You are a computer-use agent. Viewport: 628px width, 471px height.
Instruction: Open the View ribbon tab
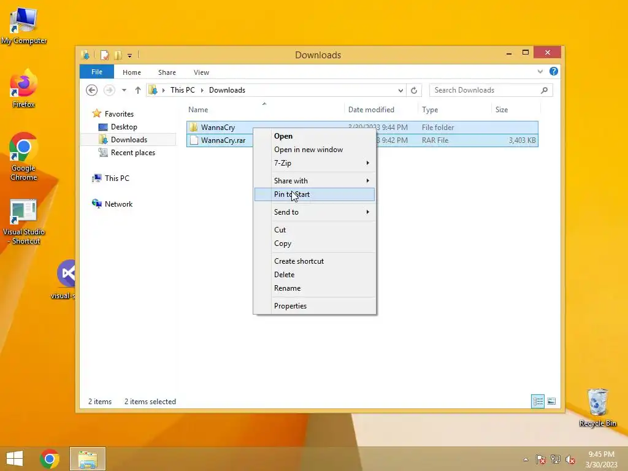(201, 72)
